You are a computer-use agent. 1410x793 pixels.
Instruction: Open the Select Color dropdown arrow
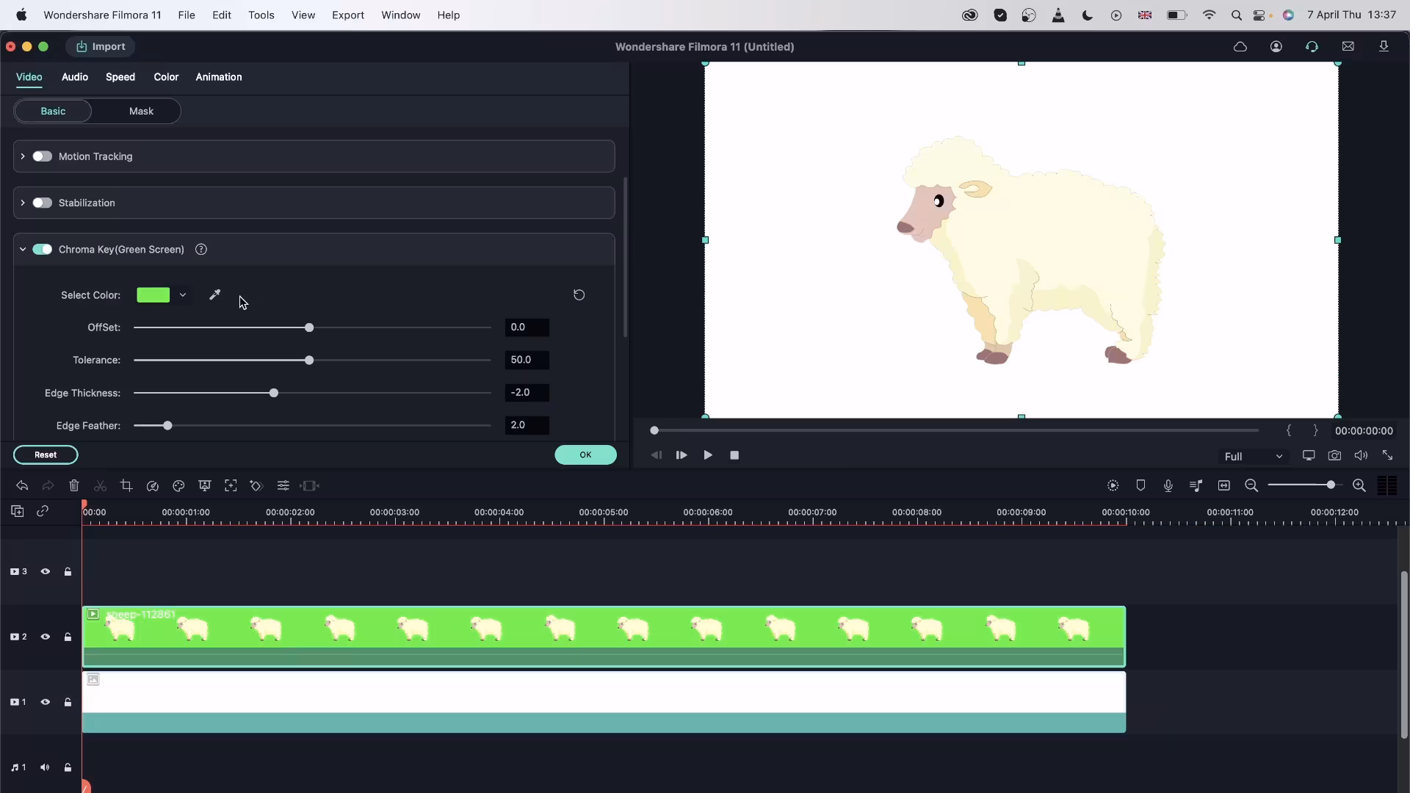[183, 295]
